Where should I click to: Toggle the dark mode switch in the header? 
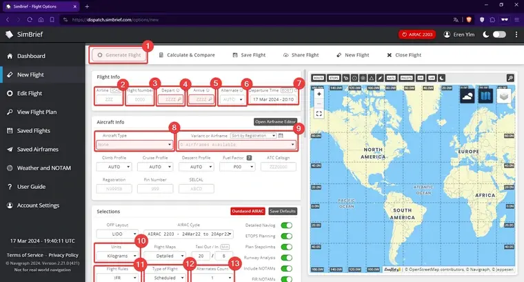coord(499,34)
